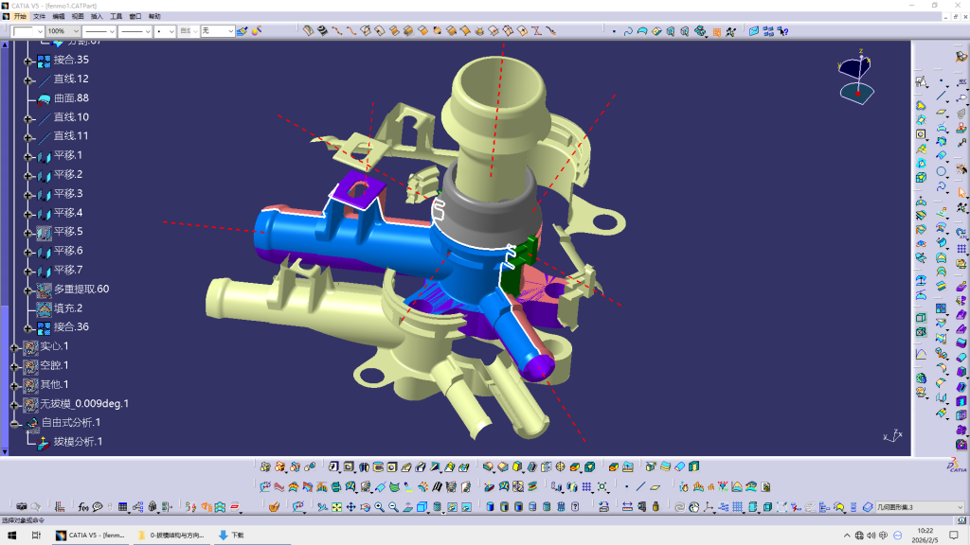This screenshot has width=970, height=545.
Task: Collapse the 自由式分析.1 tree node
Action: coord(14,423)
